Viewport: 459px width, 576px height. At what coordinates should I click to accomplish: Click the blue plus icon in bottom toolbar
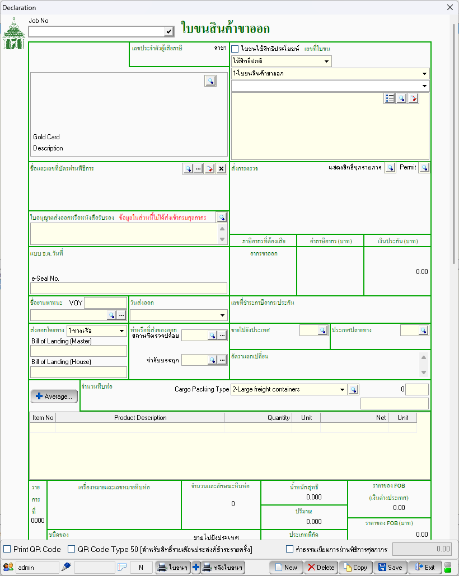[196, 567]
